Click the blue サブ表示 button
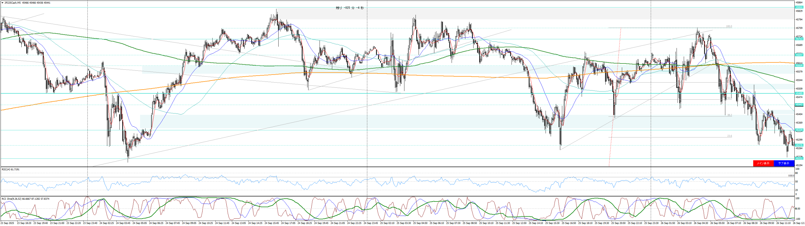This screenshot has height=226, width=805. [x=783, y=163]
